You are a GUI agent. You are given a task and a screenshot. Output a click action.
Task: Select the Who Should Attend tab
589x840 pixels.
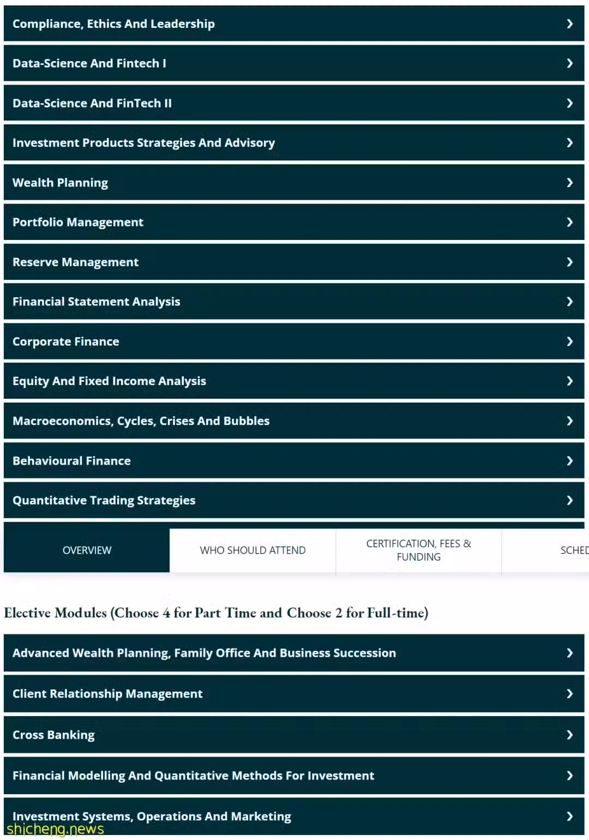[x=253, y=550]
